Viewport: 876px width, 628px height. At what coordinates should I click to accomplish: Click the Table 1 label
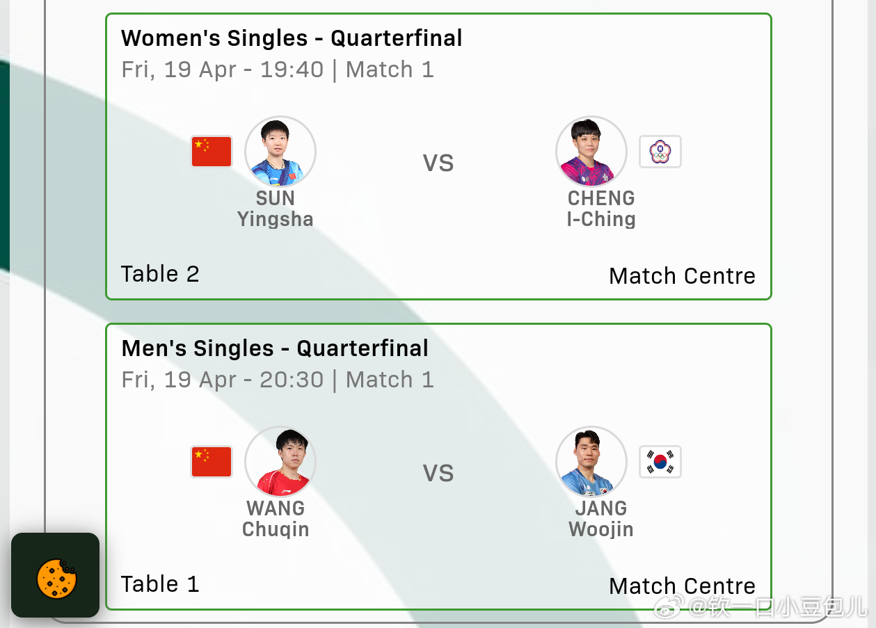160,584
